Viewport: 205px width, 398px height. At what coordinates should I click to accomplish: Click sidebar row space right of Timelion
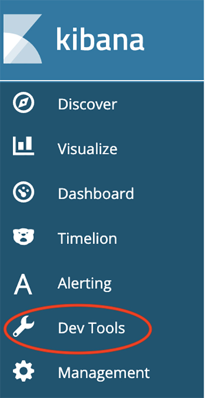160,238
